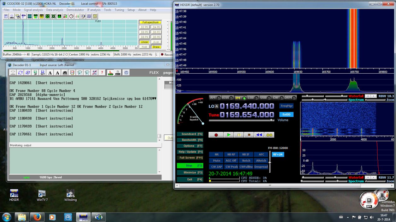Toggle the Mute button in HDSDR
Viewport: 396px width, 222px height.
click(x=217, y=160)
